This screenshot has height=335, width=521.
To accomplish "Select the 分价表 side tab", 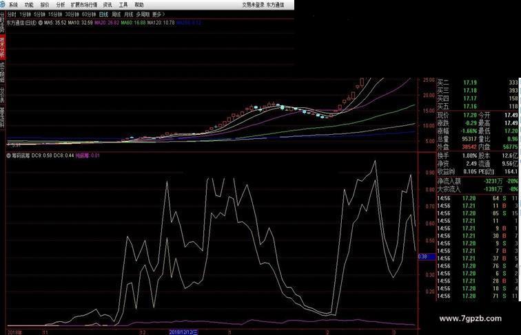I will tap(2, 95).
